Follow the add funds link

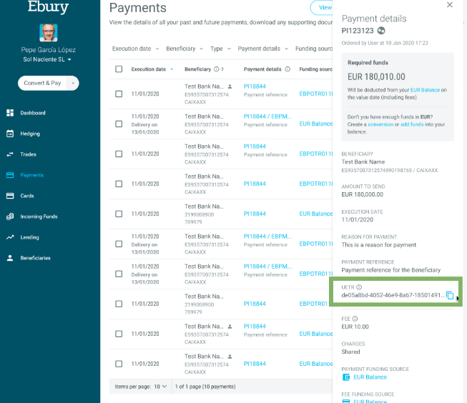click(412, 124)
